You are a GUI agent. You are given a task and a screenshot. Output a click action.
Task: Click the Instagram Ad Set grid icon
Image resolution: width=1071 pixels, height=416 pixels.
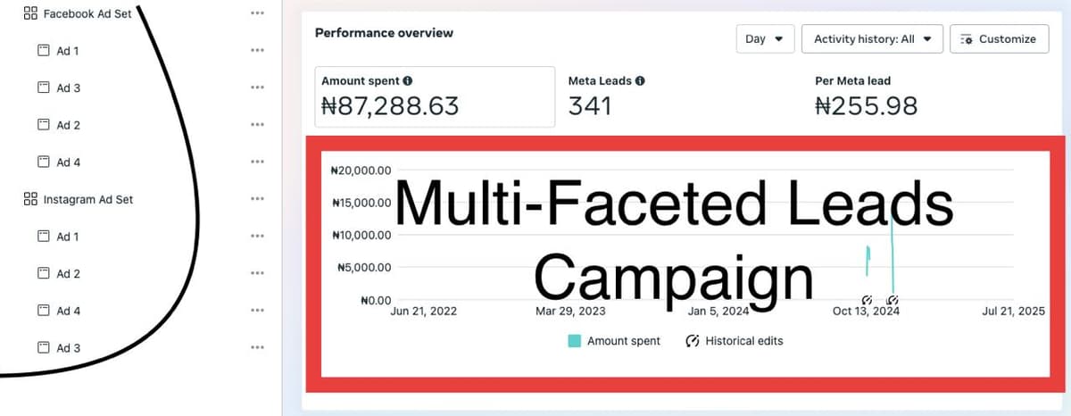pyautogui.click(x=30, y=199)
